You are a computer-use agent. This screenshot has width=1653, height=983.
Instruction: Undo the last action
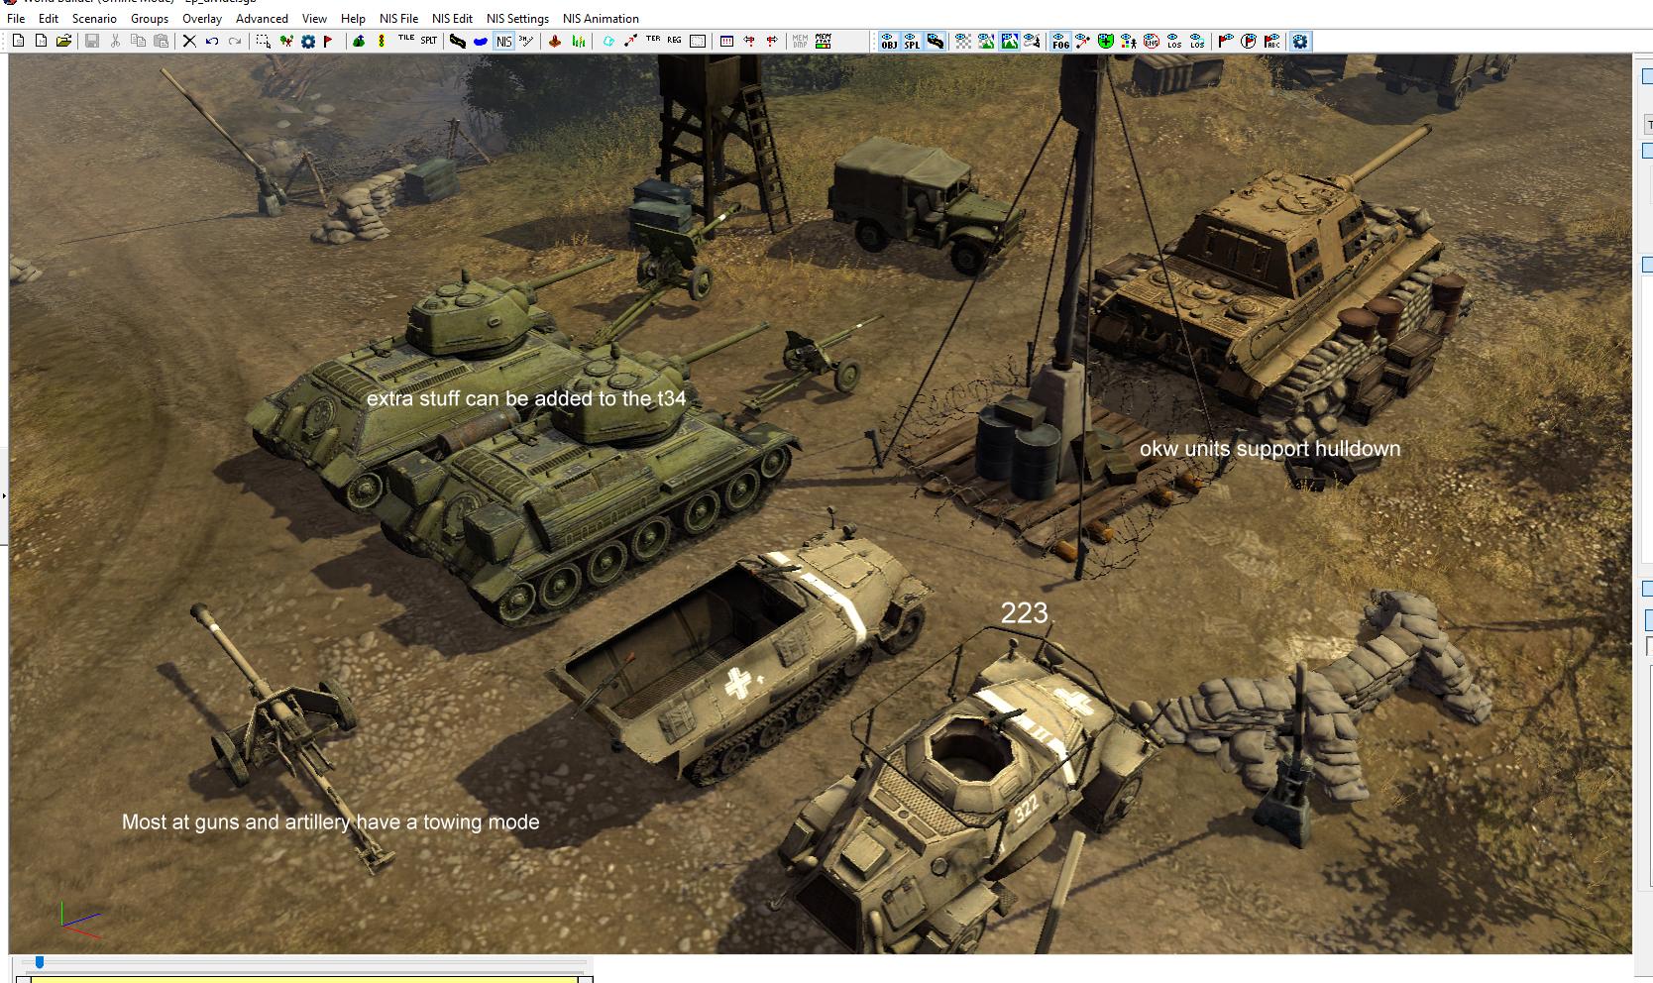[x=212, y=41]
